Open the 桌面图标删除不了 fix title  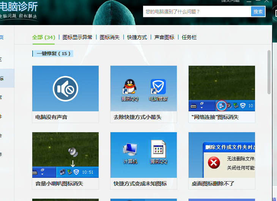click(213, 184)
